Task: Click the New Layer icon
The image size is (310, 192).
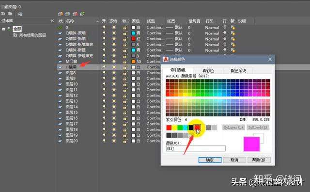Action: point(61,14)
